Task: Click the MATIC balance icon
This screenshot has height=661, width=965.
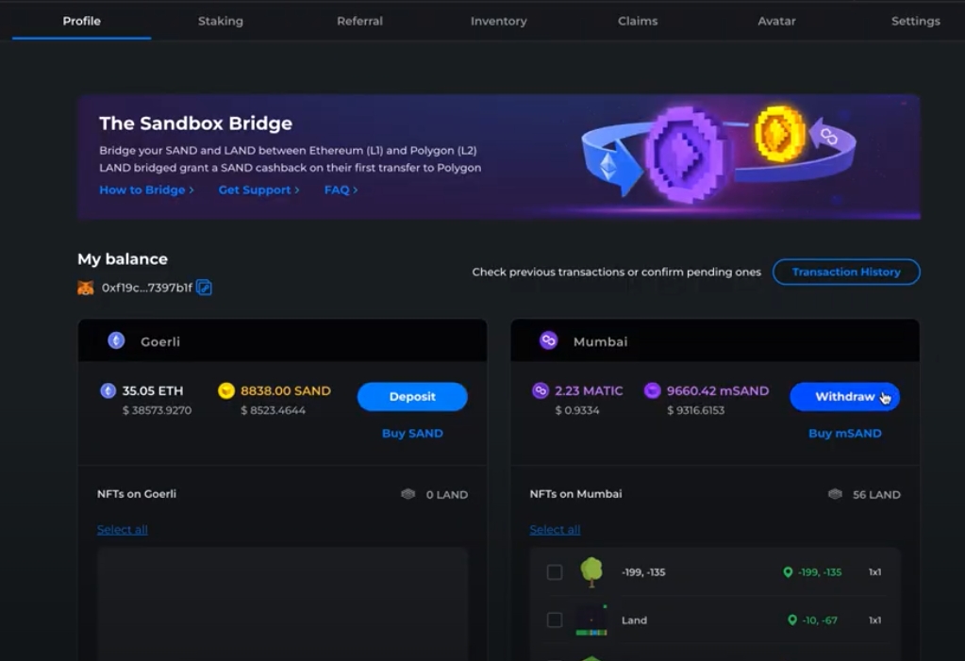Action: coord(540,390)
